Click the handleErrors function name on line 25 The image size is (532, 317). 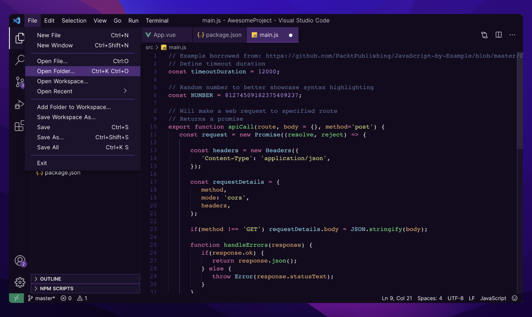pos(246,245)
